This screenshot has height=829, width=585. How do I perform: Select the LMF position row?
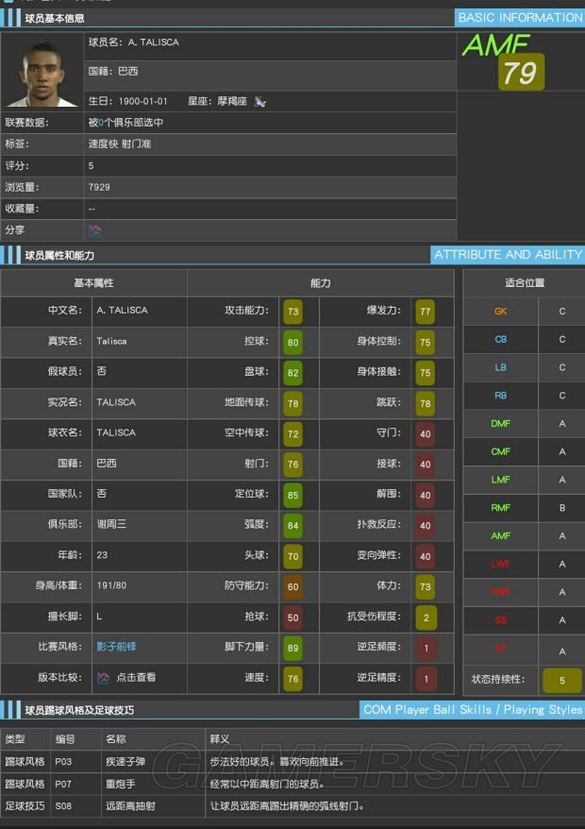click(x=525, y=480)
